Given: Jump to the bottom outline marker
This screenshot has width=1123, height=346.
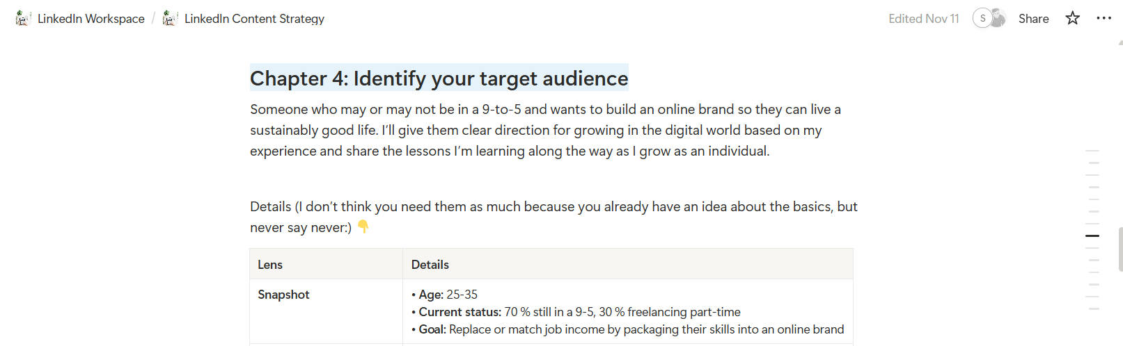Looking at the screenshot, I should (x=1093, y=308).
